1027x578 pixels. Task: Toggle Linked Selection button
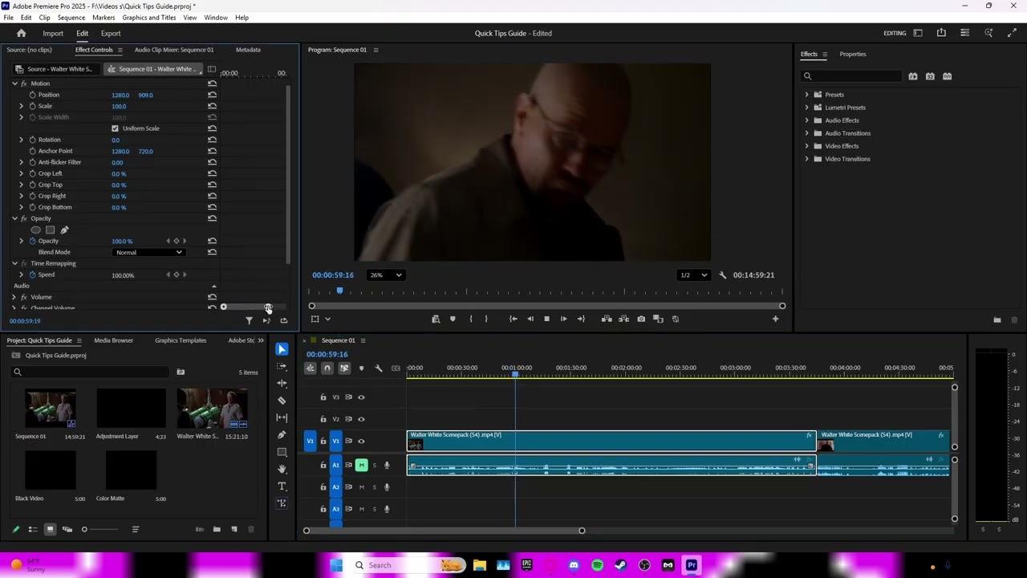(344, 368)
